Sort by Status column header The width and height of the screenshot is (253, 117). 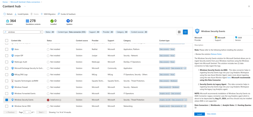49,41
